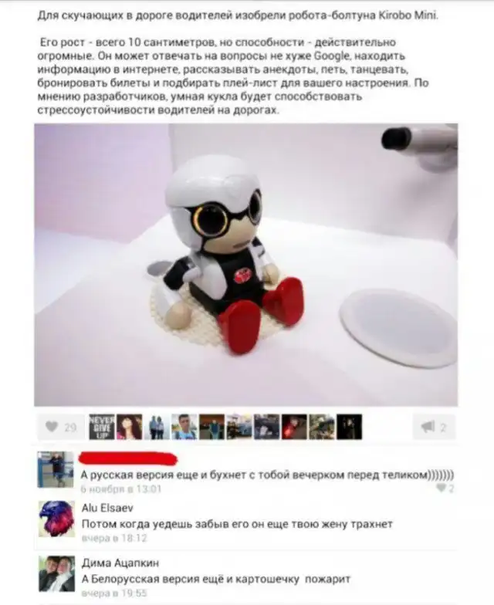Like the first comment with the small heart

[442, 488]
